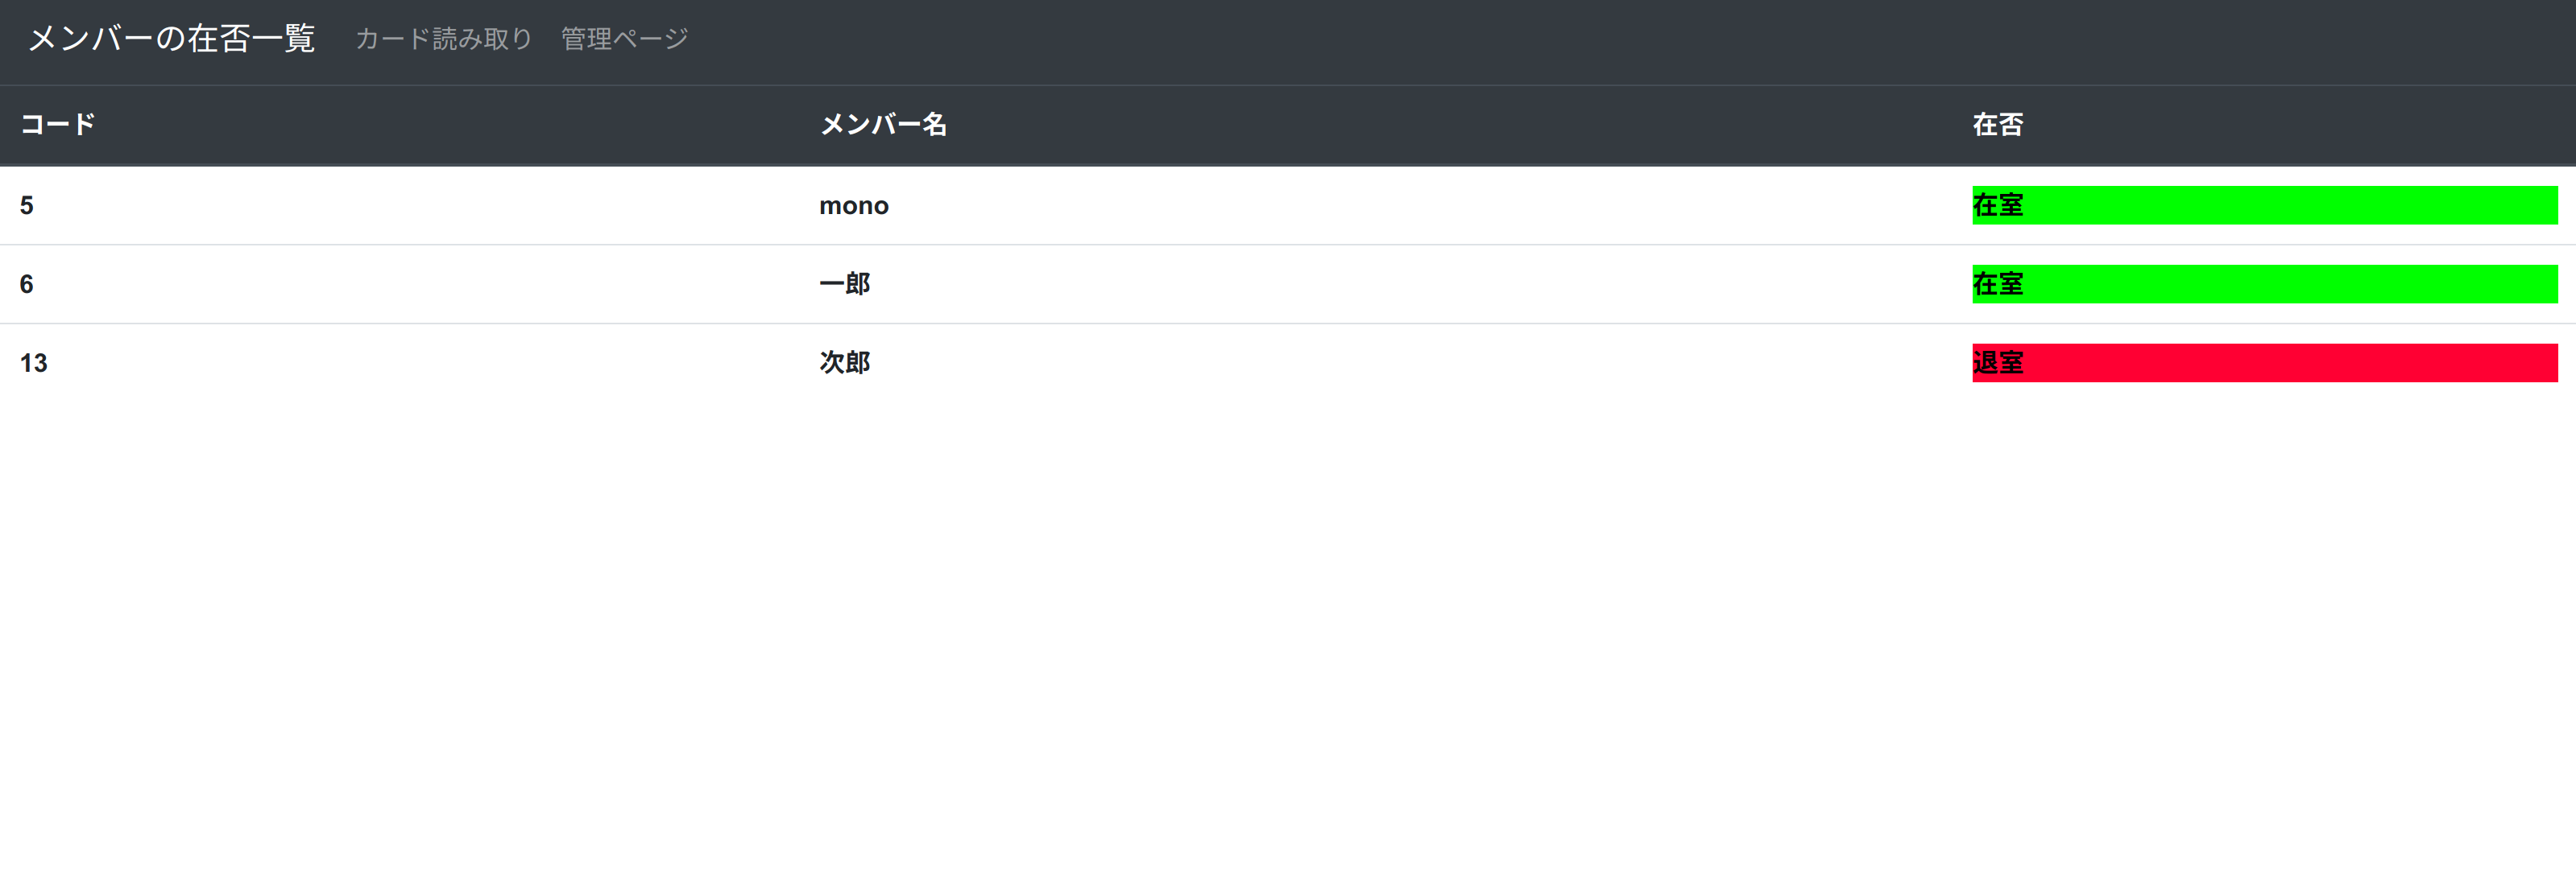Click the empty area below the table
The width and height of the screenshot is (2576, 874).
(x=1288, y=620)
